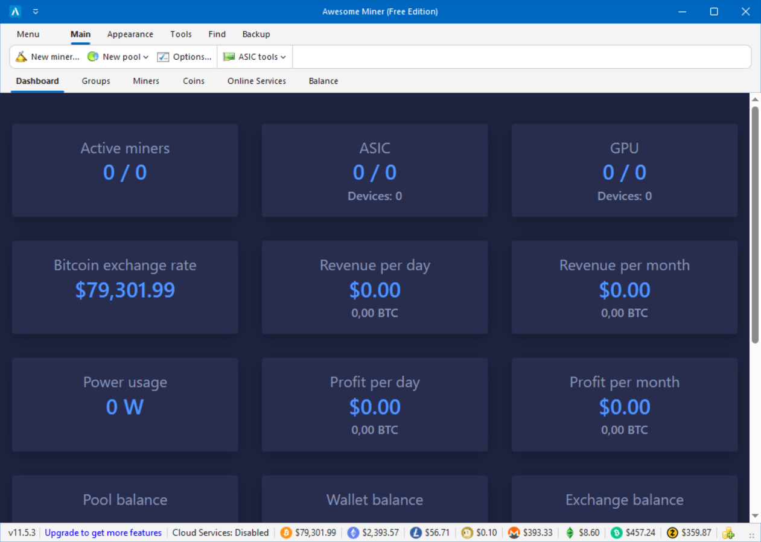Click the Options... toolbar label

(192, 57)
